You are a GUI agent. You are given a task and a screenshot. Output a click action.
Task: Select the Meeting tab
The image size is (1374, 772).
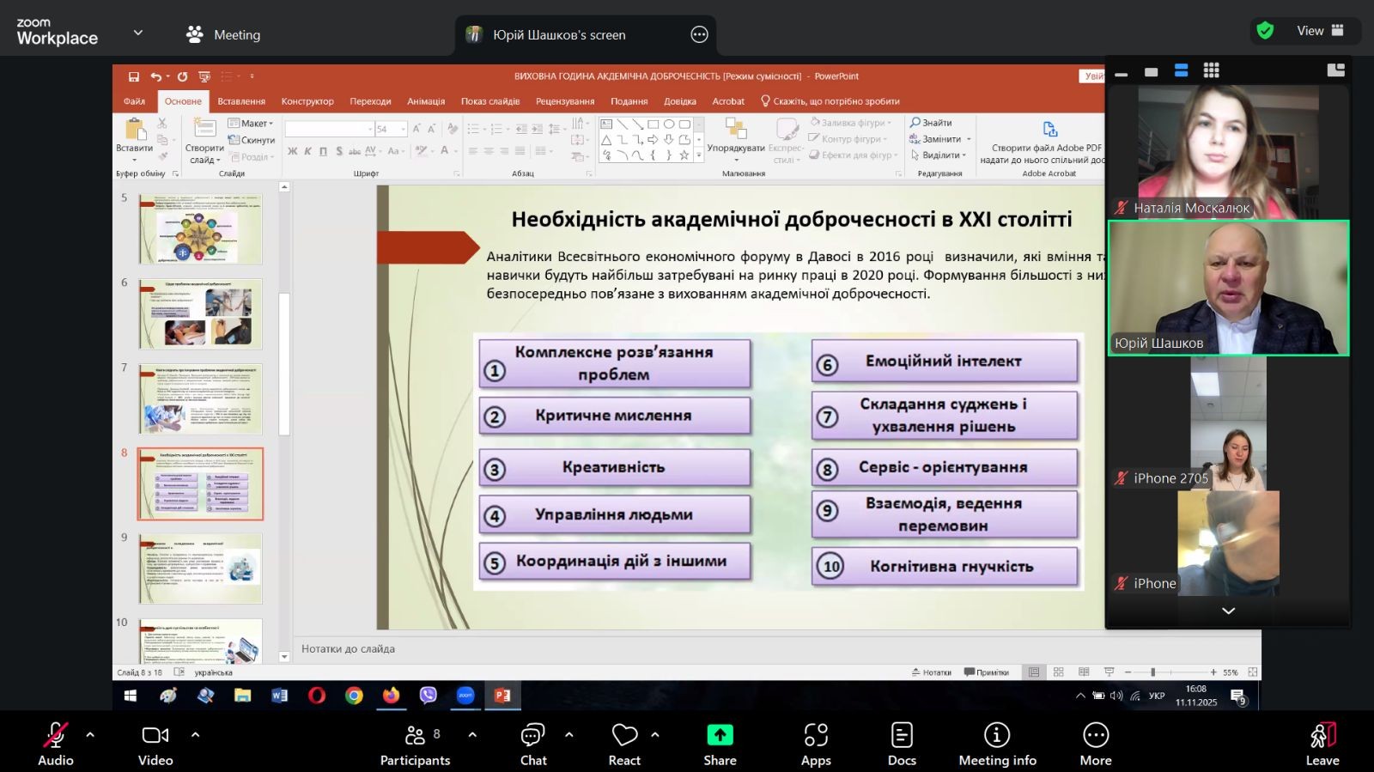[223, 35]
